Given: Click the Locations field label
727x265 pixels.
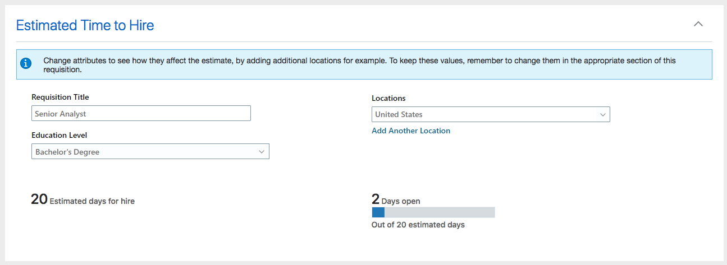Looking at the screenshot, I should pos(388,98).
